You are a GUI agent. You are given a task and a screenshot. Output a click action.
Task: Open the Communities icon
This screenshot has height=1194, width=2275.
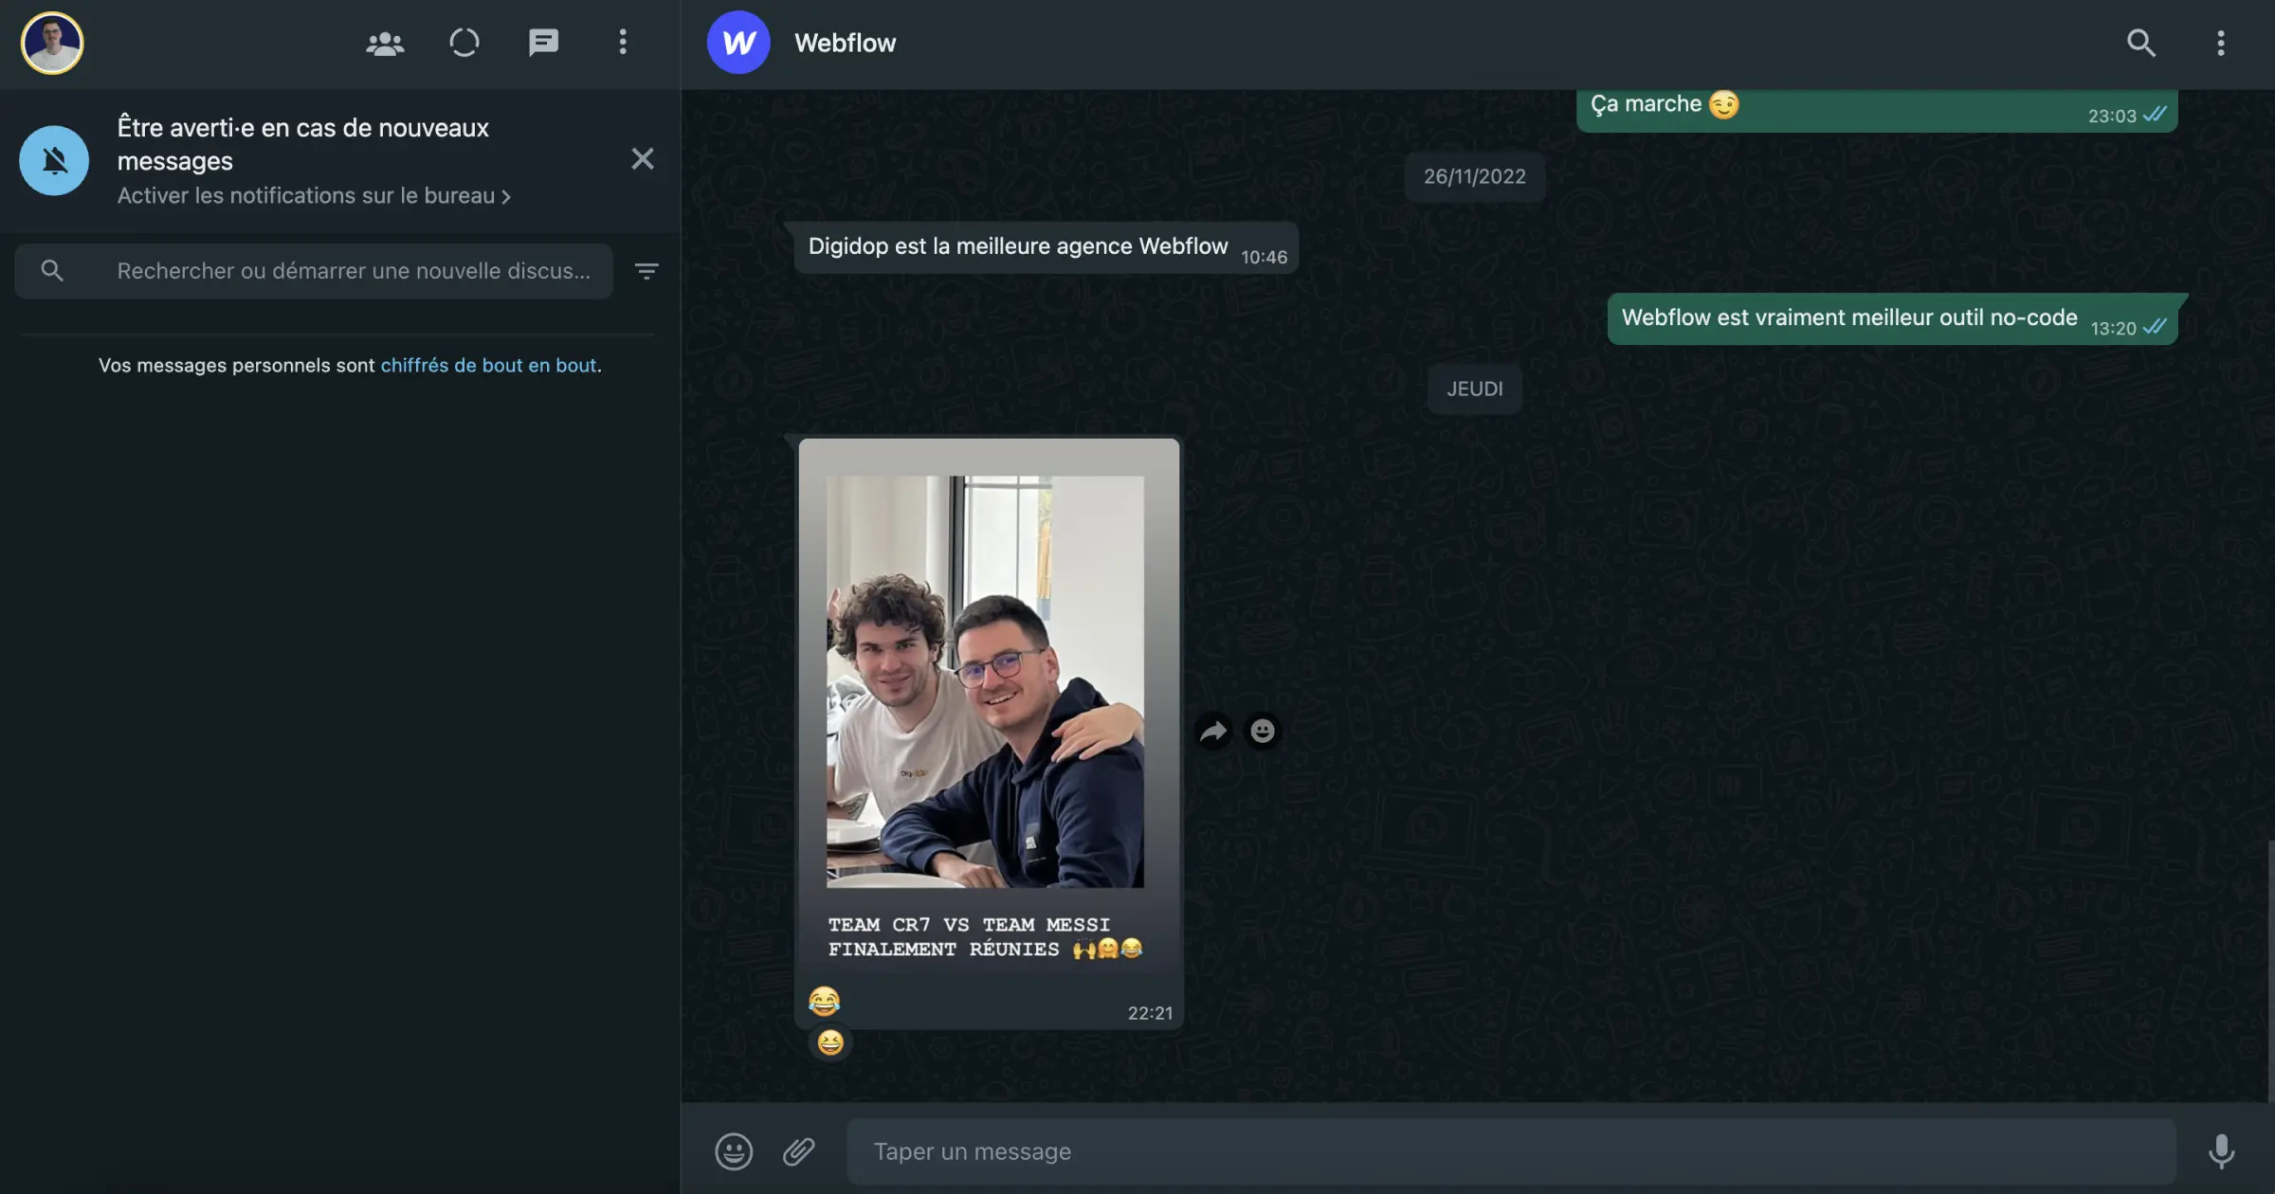[x=385, y=43]
